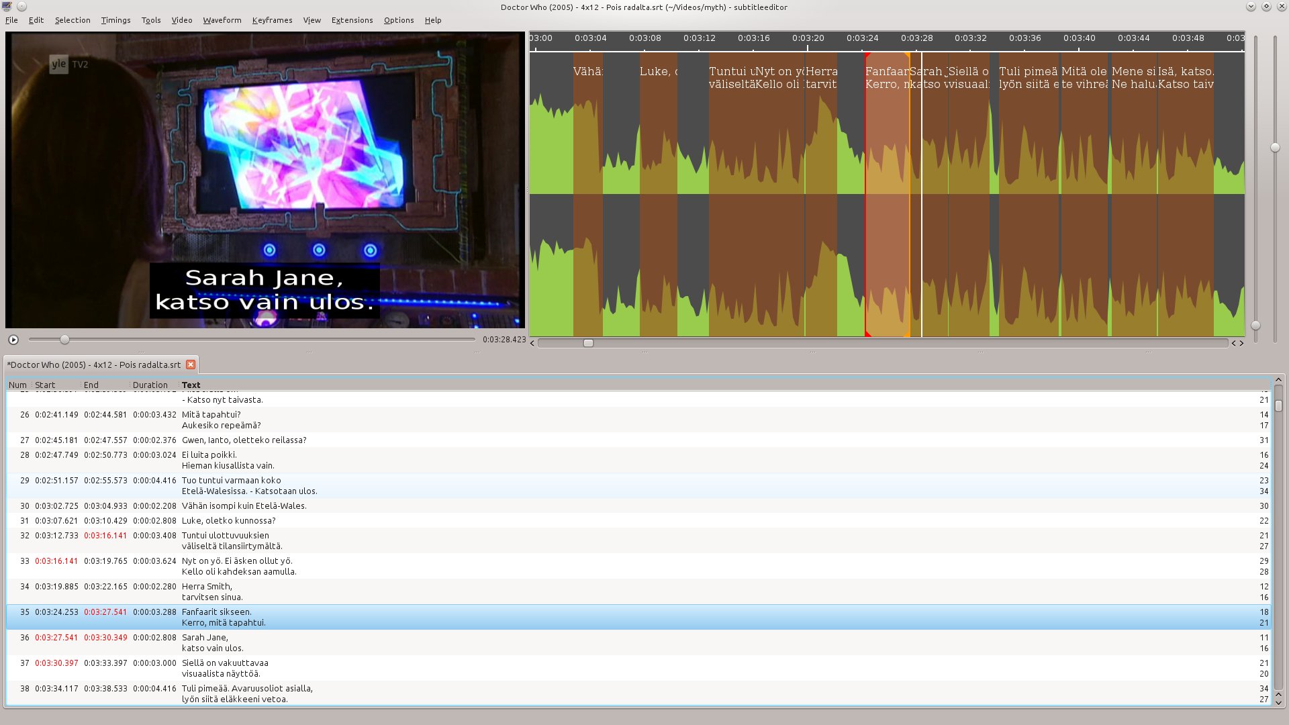Select subtitle row 27 'Gwen, Ianto, oletteko reilassa?'

point(638,440)
